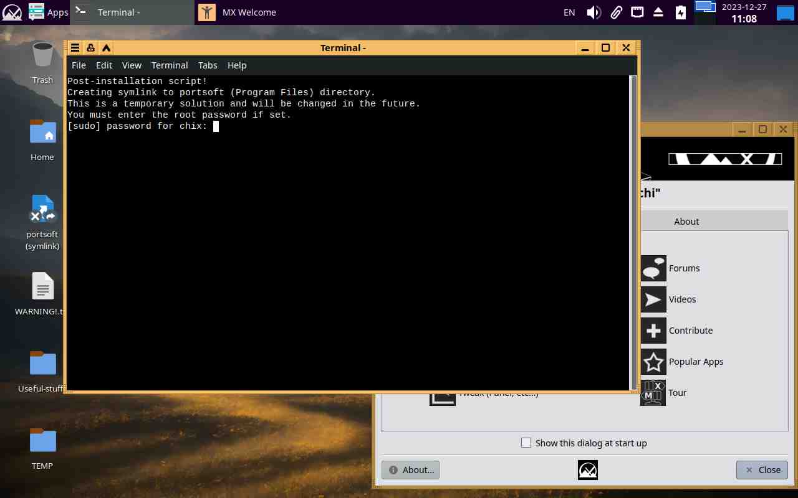
Task: Click the Terminal vertical scrollbar
Action: 634,232
